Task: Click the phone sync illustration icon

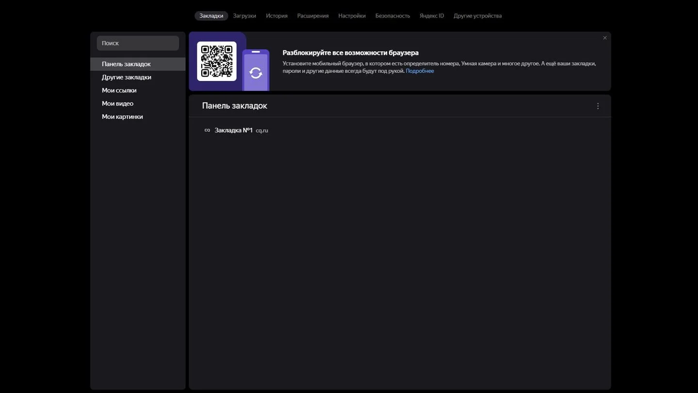Action: click(256, 70)
